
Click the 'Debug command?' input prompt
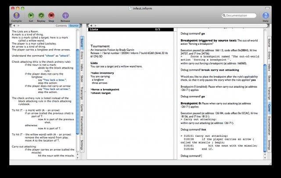coord(191,156)
